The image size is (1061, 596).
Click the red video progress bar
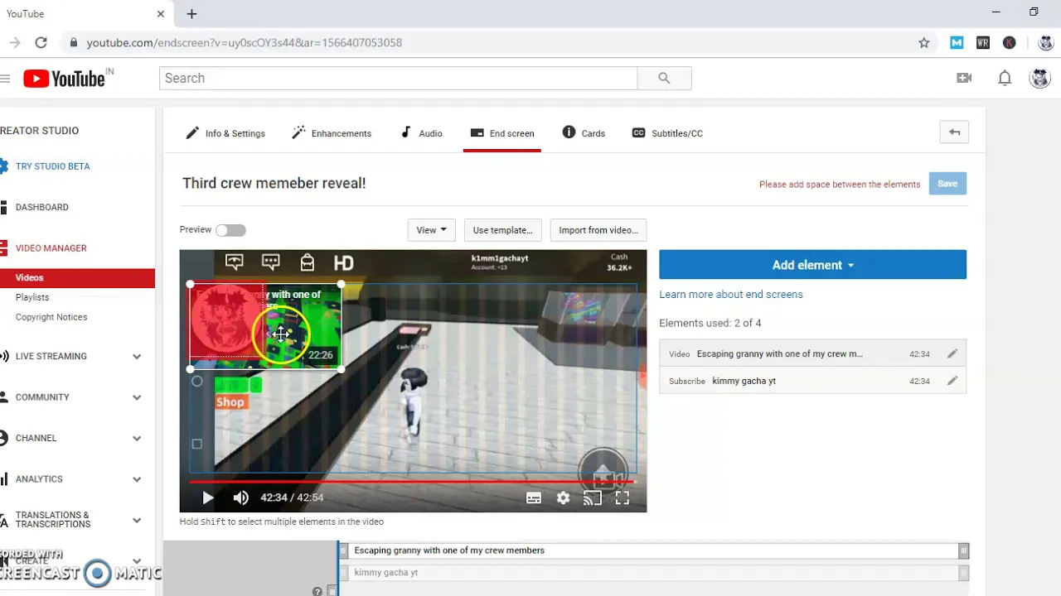[x=412, y=481]
